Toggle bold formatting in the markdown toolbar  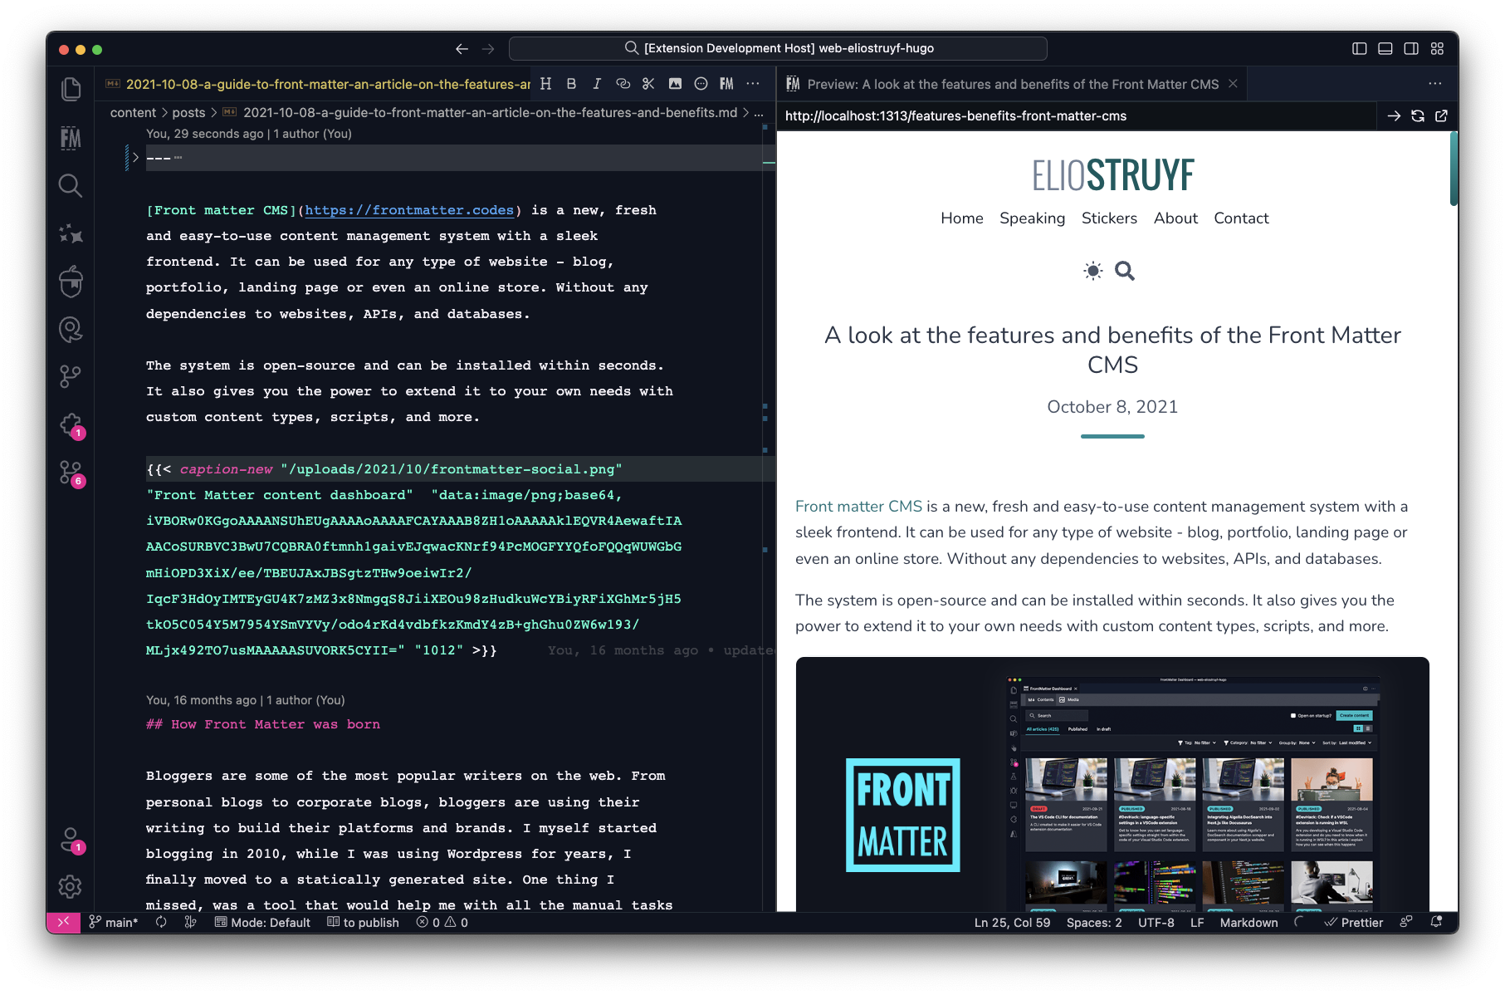[x=571, y=83]
